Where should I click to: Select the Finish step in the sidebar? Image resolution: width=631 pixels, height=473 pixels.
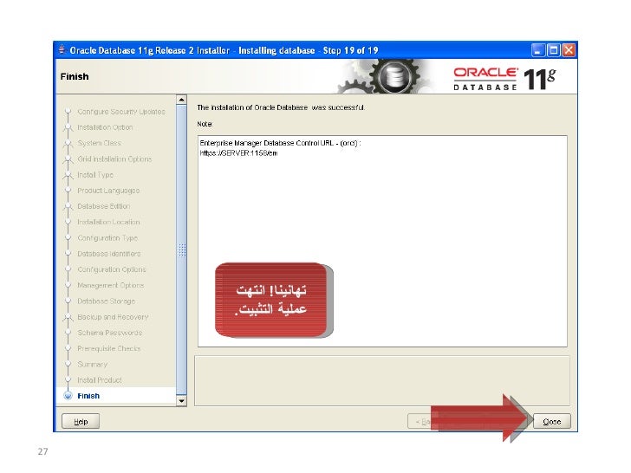pyautogui.click(x=88, y=396)
